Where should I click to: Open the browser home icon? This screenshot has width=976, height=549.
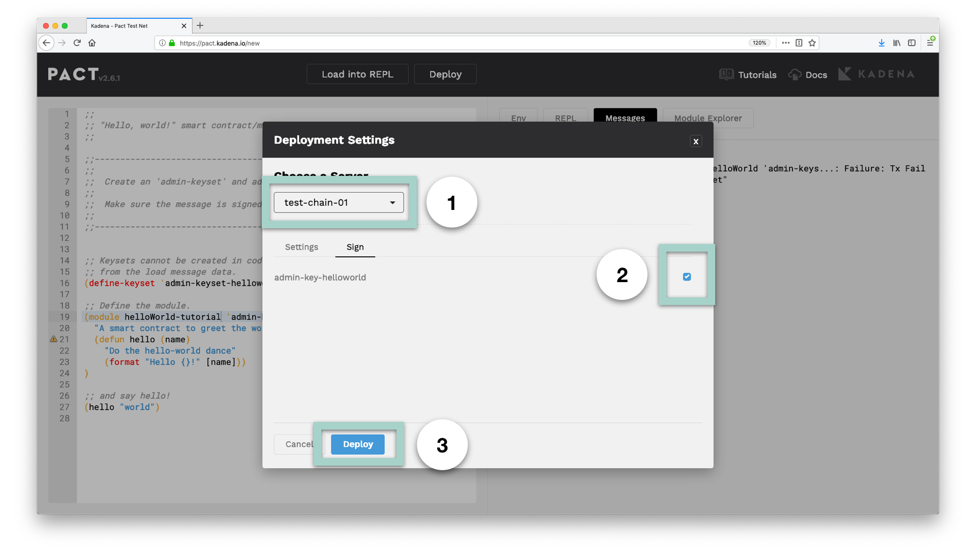(92, 43)
